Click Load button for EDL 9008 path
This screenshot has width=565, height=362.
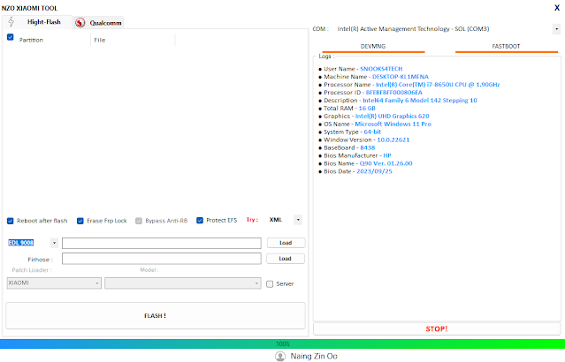click(x=286, y=243)
